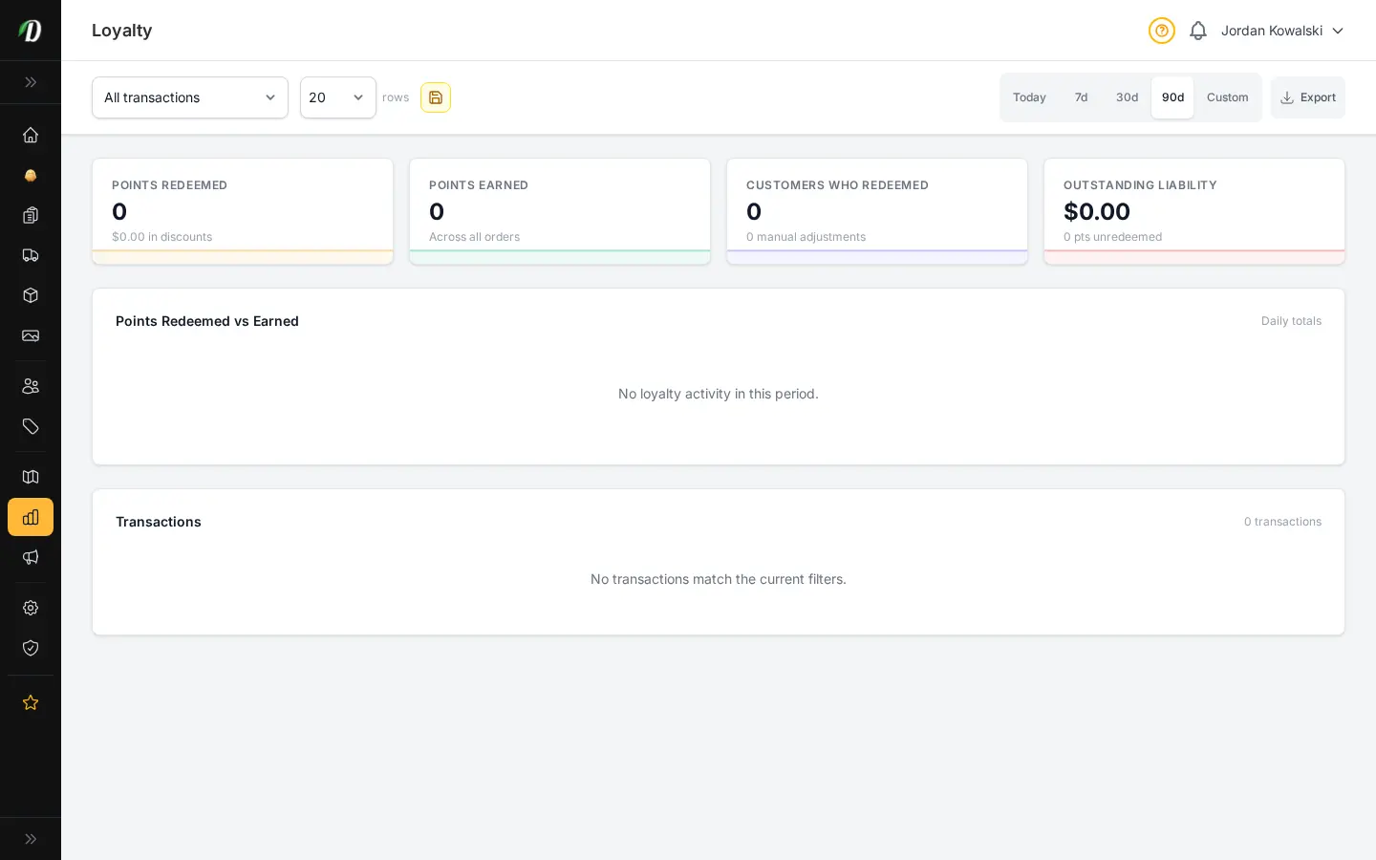The height and width of the screenshot is (860, 1376).
Task: Click 'No loyalty activity in this period.' text
Action: pos(719,394)
